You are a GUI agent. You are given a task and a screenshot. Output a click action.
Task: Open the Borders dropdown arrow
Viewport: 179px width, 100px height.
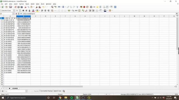[x=99, y=11]
